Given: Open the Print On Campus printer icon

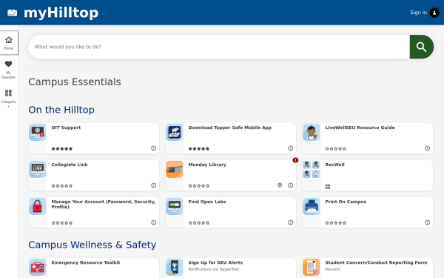Looking at the screenshot, I should pyautogui.click(x=312, y=207).
